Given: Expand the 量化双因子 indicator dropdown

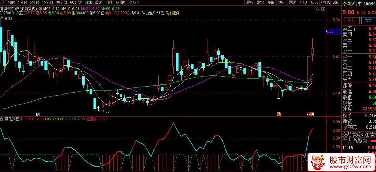Looking at the screenshot, I should (2, 120).
